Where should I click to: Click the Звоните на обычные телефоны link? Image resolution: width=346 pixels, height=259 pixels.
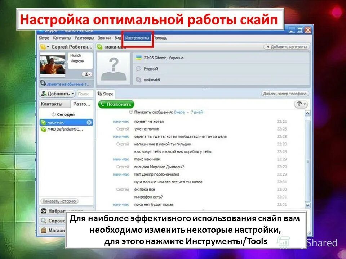(68, 84)
